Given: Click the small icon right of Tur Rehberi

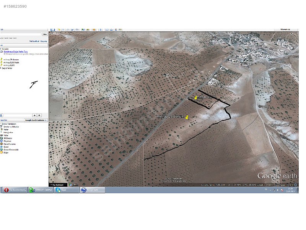Looking at the screenshot, I should pyautogui.click(x=70, y=185).
